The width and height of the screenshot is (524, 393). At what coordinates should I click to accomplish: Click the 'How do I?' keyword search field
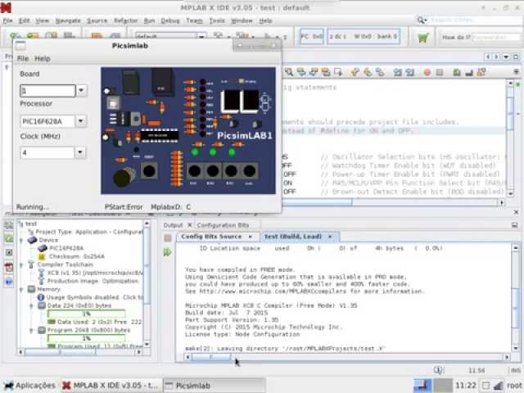496,37
